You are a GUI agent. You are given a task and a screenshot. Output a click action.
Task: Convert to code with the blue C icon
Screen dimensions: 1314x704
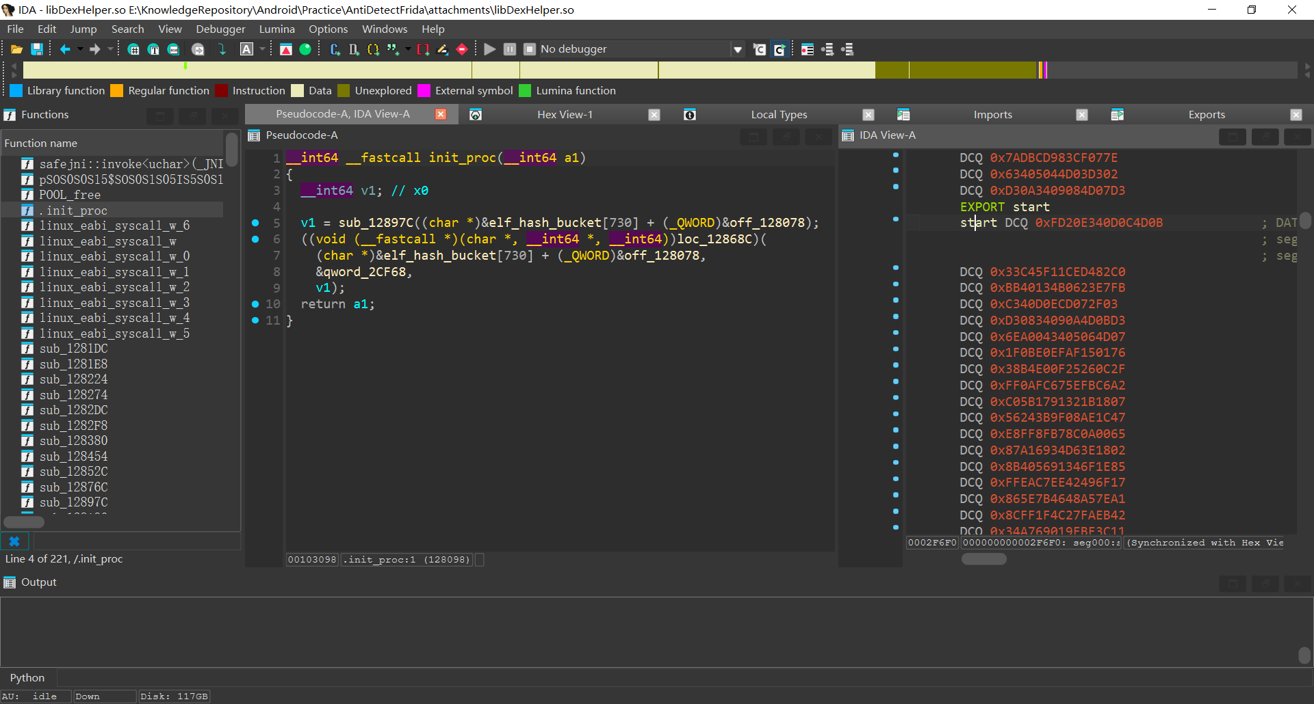(x=335, y=49)
